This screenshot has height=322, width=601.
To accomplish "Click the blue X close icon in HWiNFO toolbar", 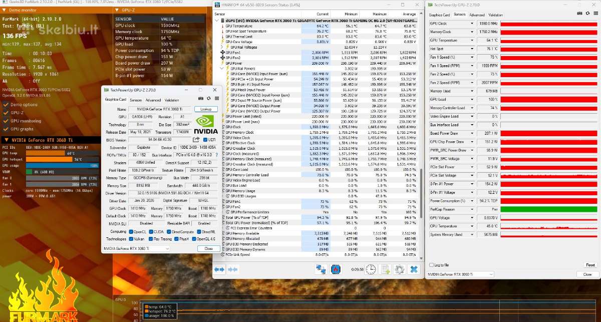I will [x=414, y=269].
